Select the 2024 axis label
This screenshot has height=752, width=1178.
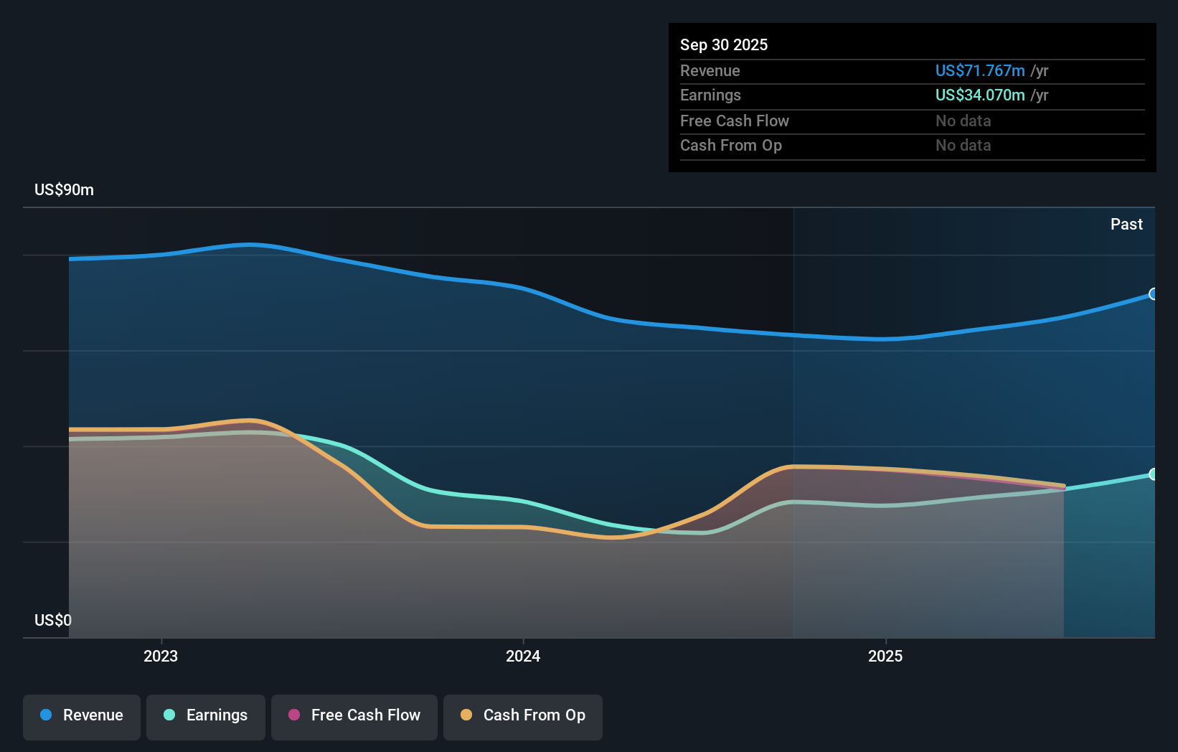tap(522, 656)
